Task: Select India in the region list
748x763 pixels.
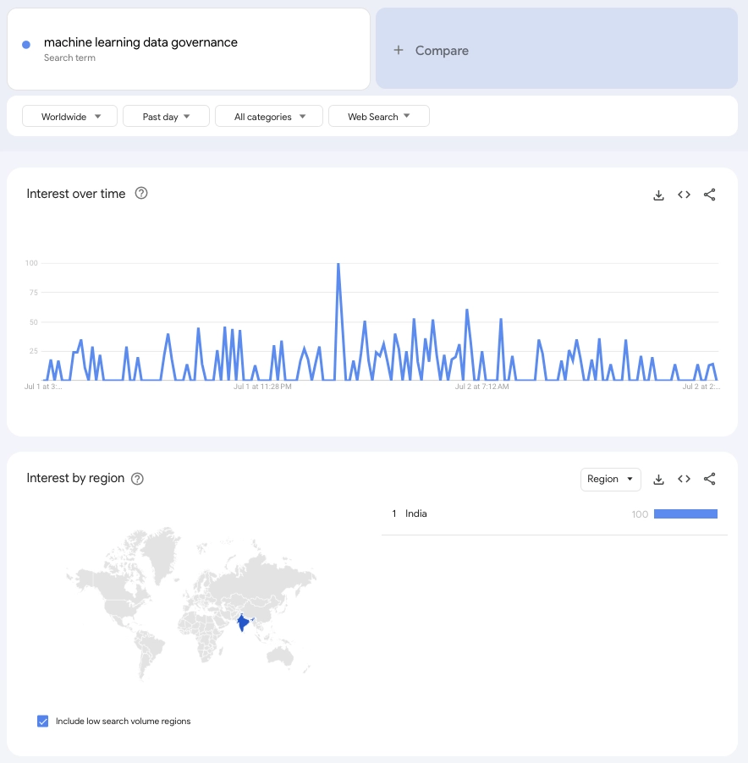Action: tap(416, 513)
